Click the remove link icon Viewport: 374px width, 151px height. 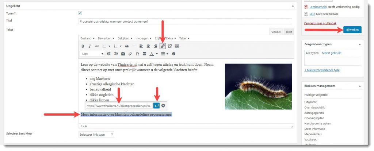coord(169,46)
